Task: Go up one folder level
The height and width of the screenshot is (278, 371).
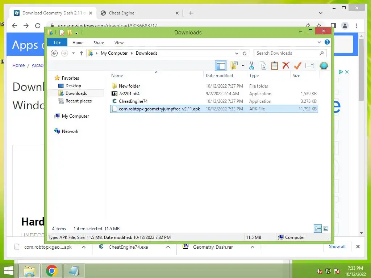Action: [x=82, y=53]
